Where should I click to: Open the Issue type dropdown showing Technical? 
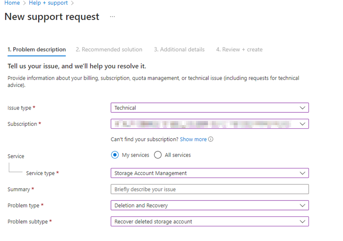[x=210, y=108]
